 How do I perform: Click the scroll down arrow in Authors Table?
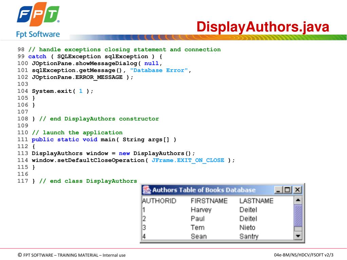[298, 236]
